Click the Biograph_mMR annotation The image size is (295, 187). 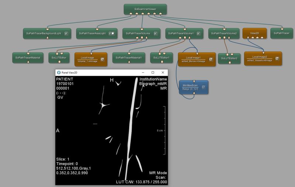pyautogui.click(x=153, y=84)
